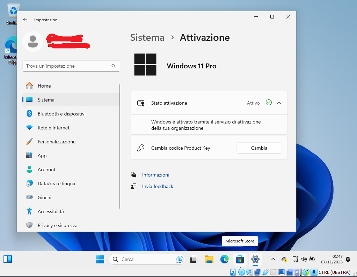
Task: Open Bluetooth e dispositivi settings
Action: click(71, 114)
